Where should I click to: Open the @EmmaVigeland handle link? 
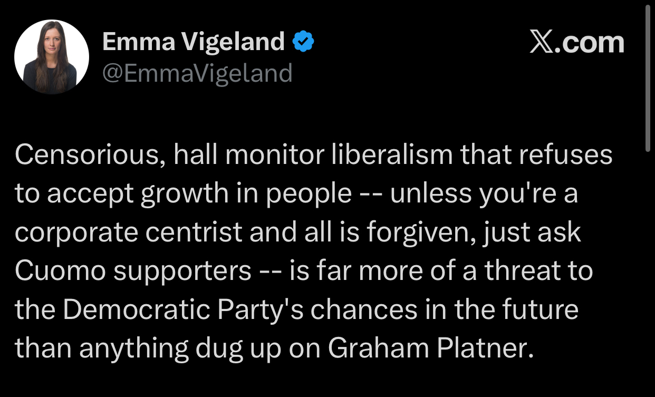click(x=197, y=73)
